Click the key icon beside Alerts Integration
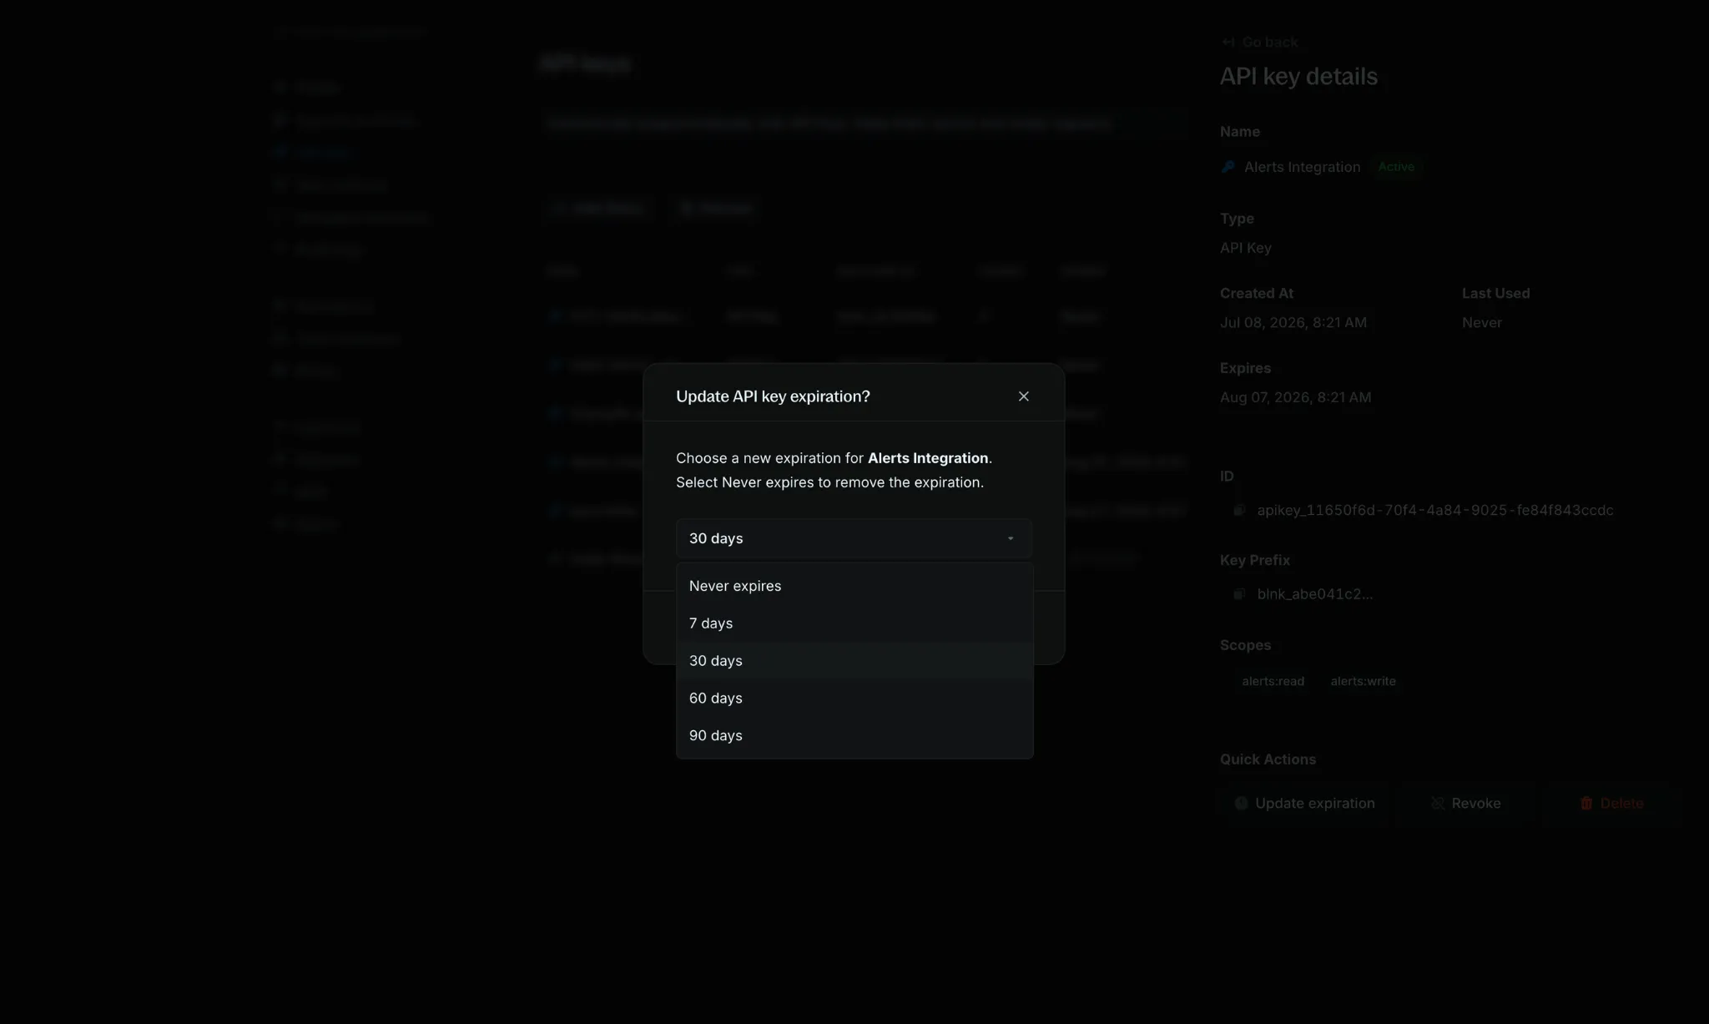This screenshot has width=1709, height=1024. (1228, 167)
